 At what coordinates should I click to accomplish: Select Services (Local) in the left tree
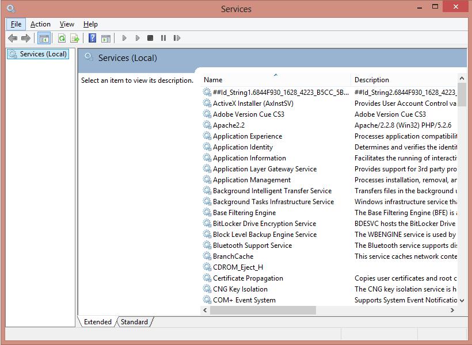[x=37, y=53]
